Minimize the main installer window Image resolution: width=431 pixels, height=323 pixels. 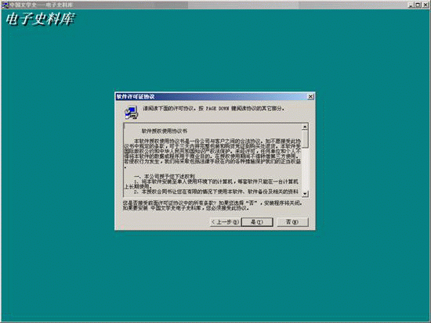click(411, 5)
